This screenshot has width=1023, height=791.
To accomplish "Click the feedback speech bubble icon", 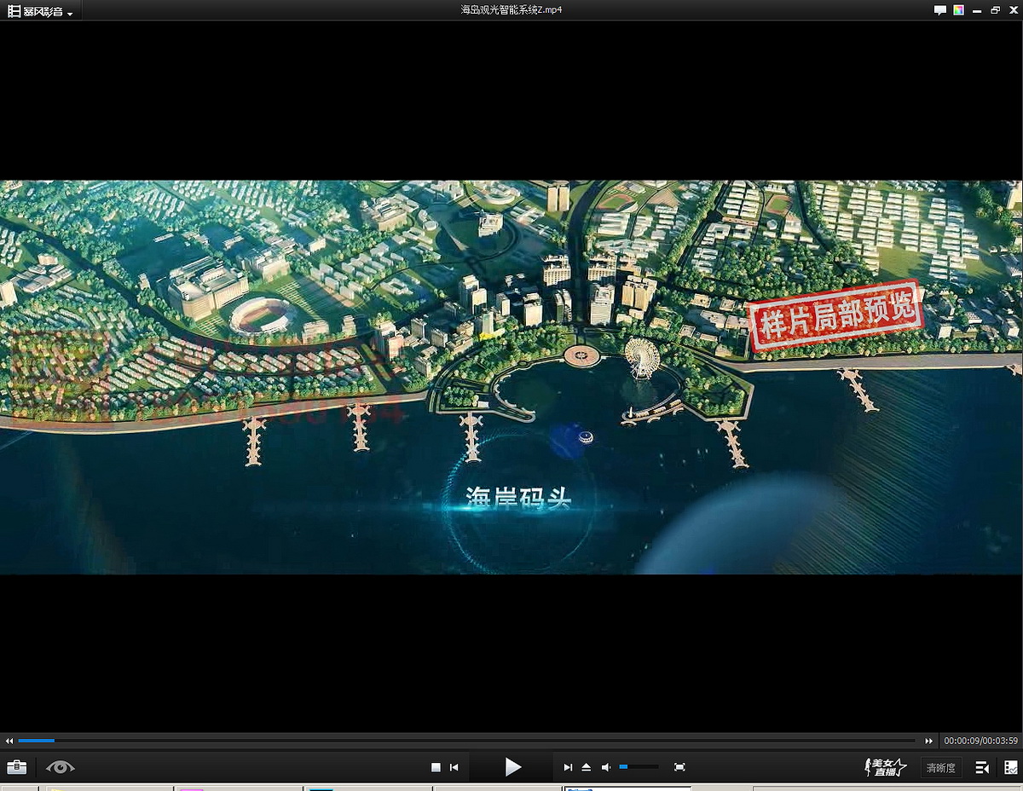I will coord(940,10).
